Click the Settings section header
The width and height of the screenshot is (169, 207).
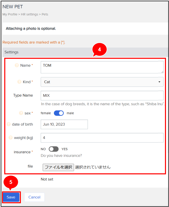coord(85,52)
